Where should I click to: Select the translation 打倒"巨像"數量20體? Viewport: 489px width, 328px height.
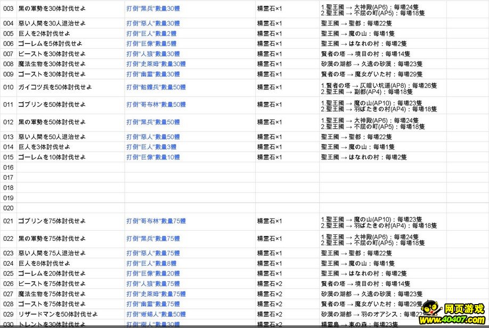pyautogui.click(x=153, y=274)
